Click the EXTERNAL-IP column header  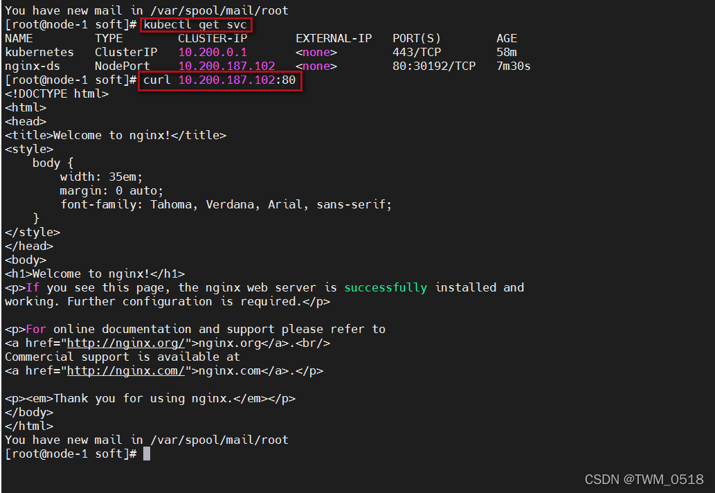pos(334,39)
